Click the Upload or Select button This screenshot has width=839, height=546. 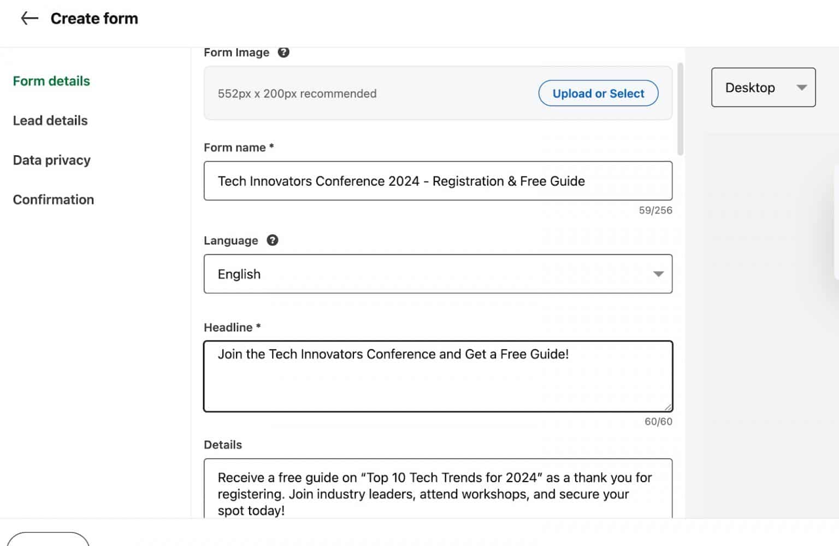[598, 93]
